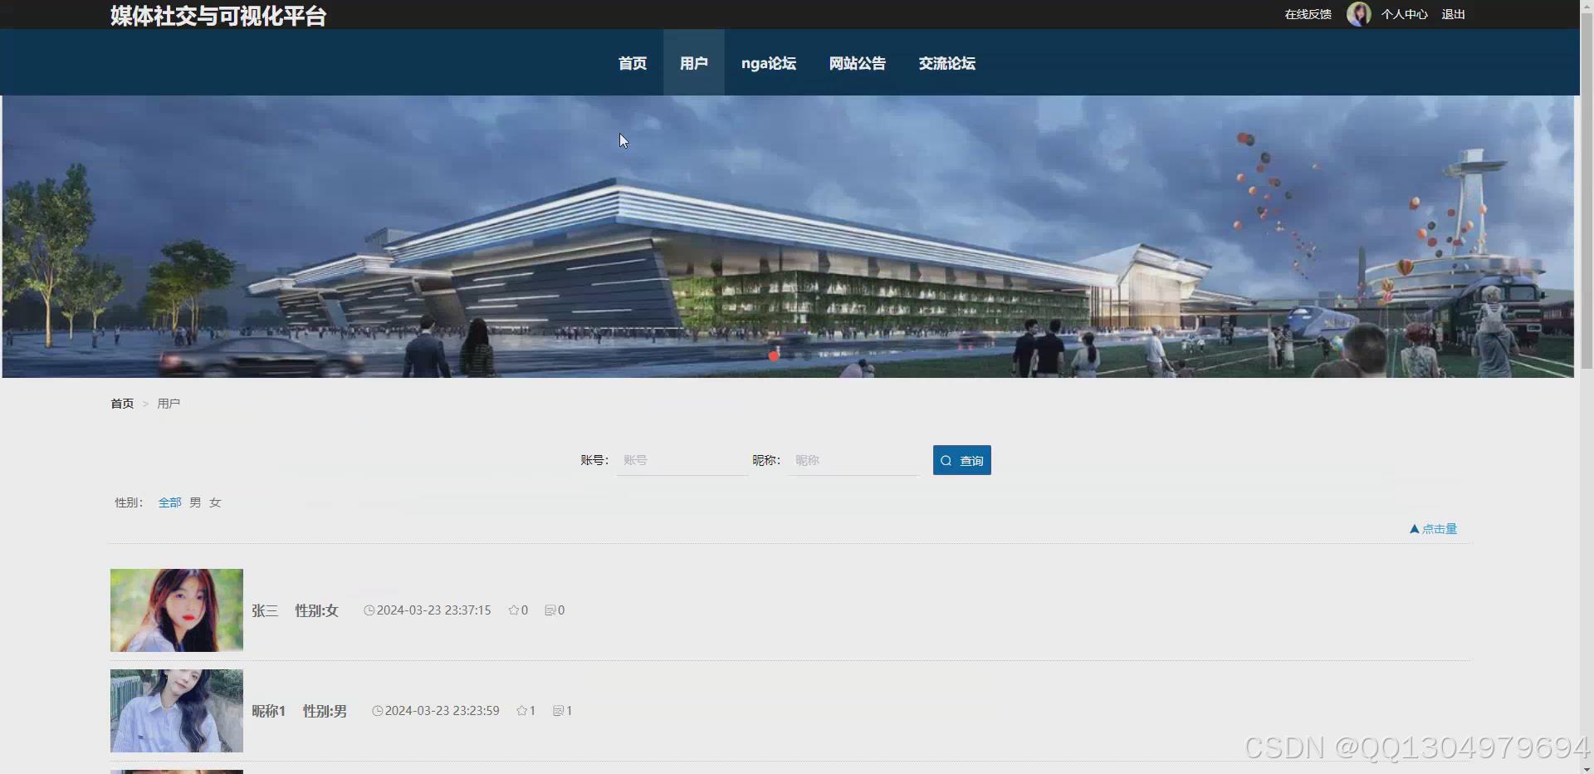1594x774 pixels.
Task: Click star favorite icon in 昵称1 row
Action: (521, 711)
